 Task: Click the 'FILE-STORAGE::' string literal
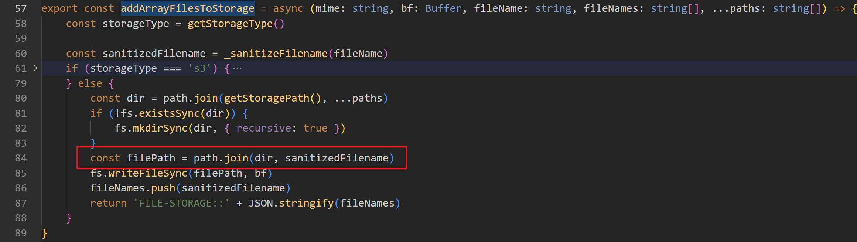pyautogui.click(x=181, y=203)
